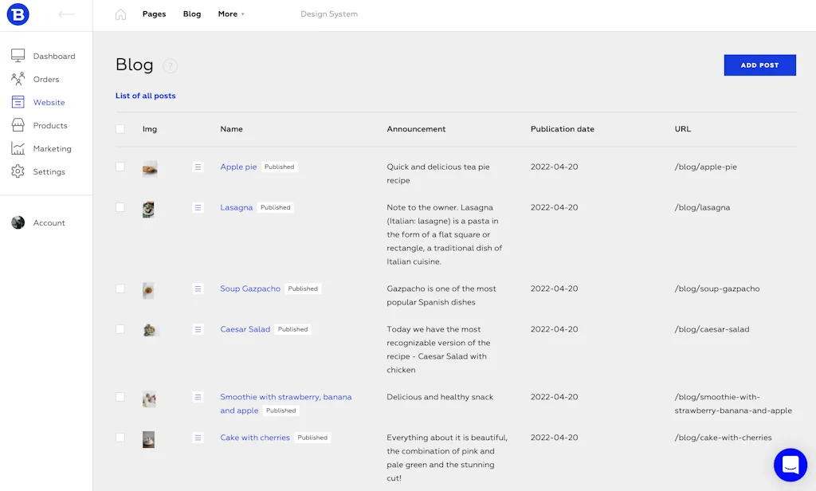
Task: Click the Products storefront icon in sidebar
Action: 18,125
